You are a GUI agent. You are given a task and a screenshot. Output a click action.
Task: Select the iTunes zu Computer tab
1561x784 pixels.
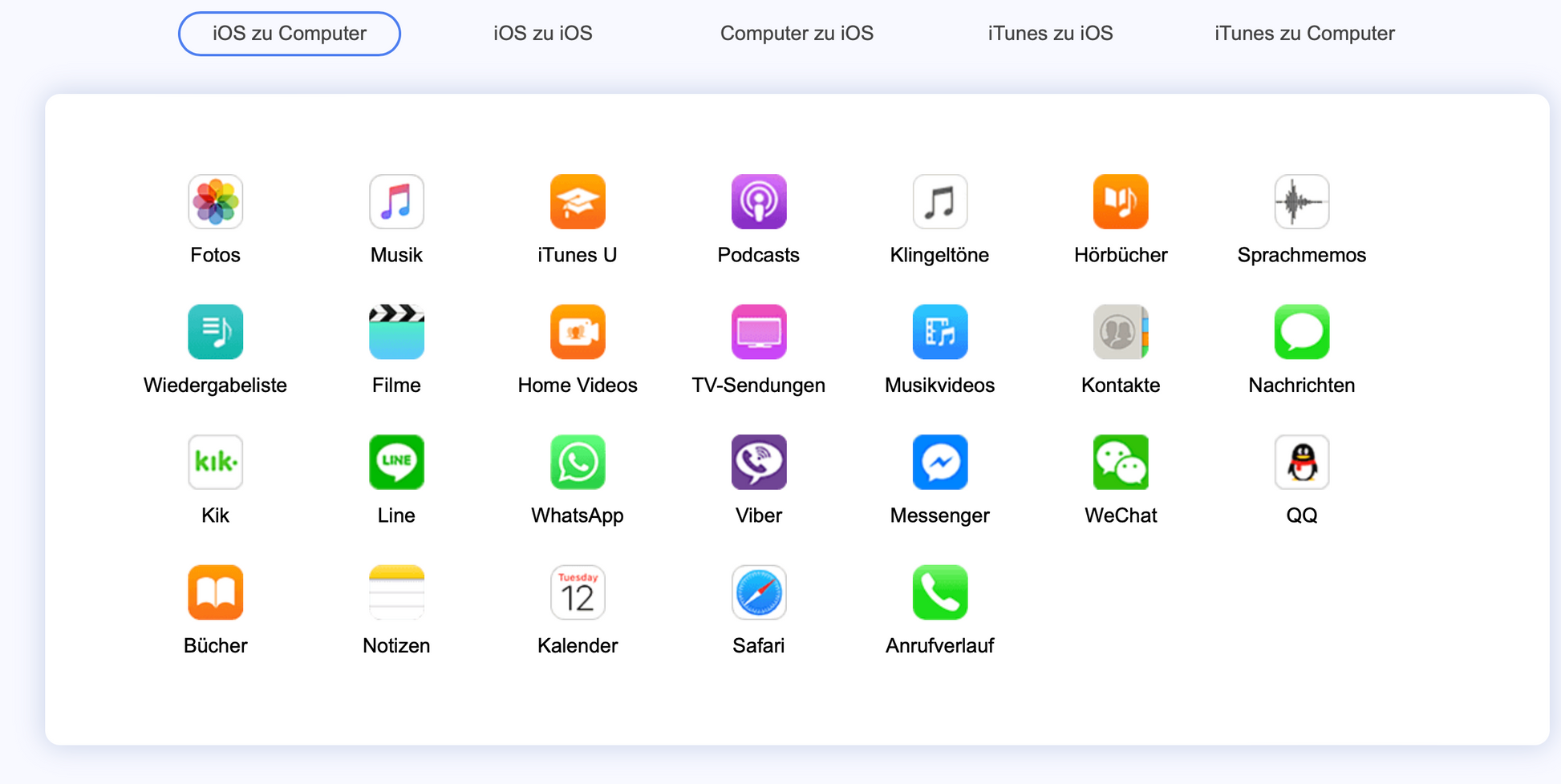1304,34
